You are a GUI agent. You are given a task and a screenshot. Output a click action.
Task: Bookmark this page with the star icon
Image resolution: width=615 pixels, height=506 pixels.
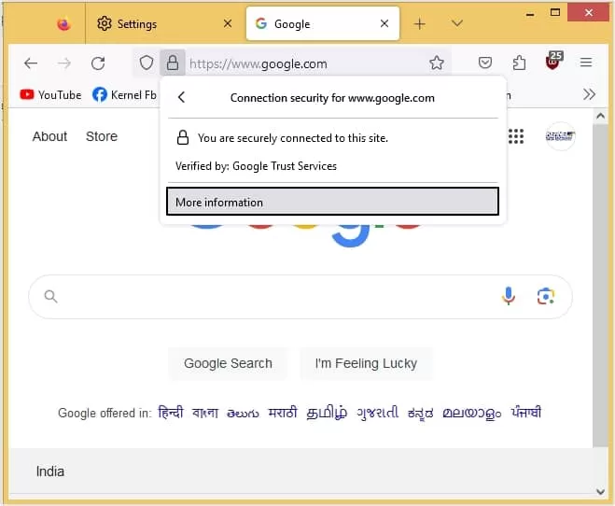pos(436,63)
